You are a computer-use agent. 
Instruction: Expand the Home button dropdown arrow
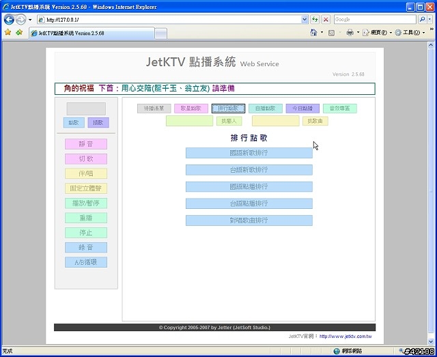pyautogui.click(x=322, y=33)
